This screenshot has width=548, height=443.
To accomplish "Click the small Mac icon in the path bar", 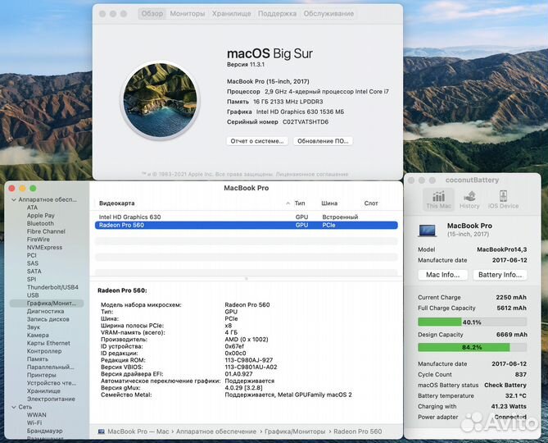I will click(102, 432).
